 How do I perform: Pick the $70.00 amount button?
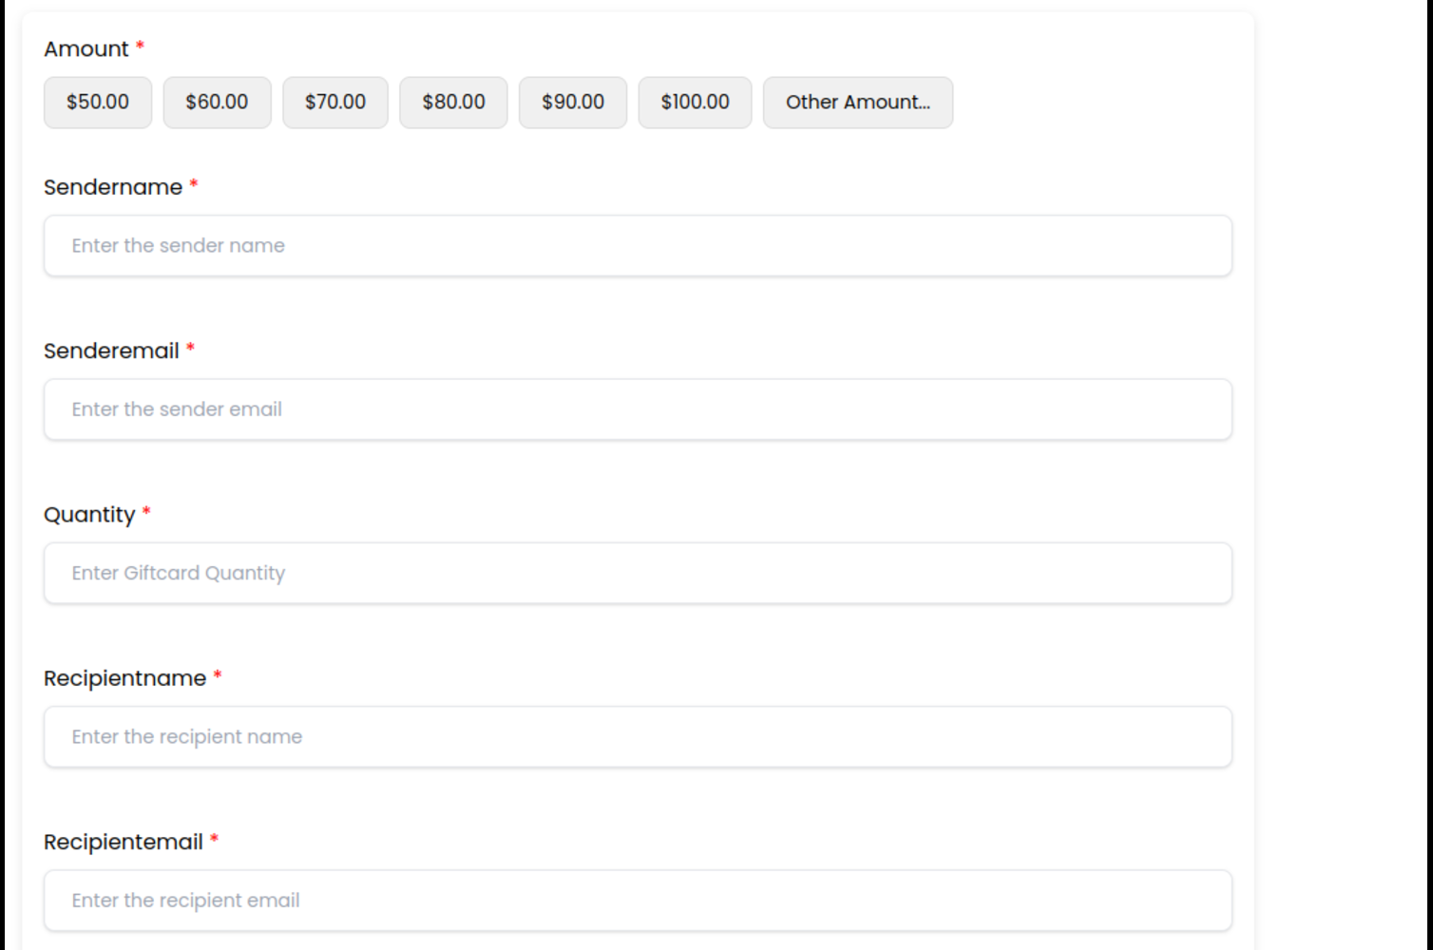(335, 103)
